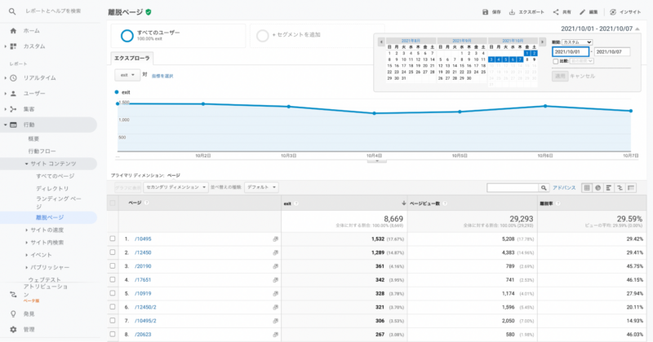Open the User (ユーザー) person icon

tap(13, 94)
